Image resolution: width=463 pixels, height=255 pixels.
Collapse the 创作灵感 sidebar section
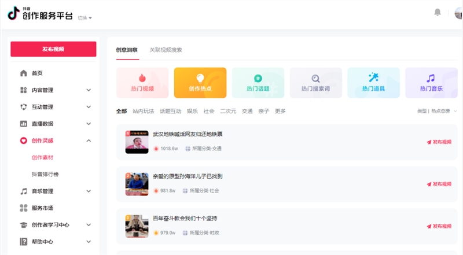tap(89, 141)
